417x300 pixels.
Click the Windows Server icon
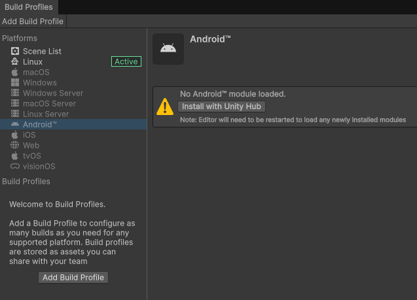click(15, 93)
